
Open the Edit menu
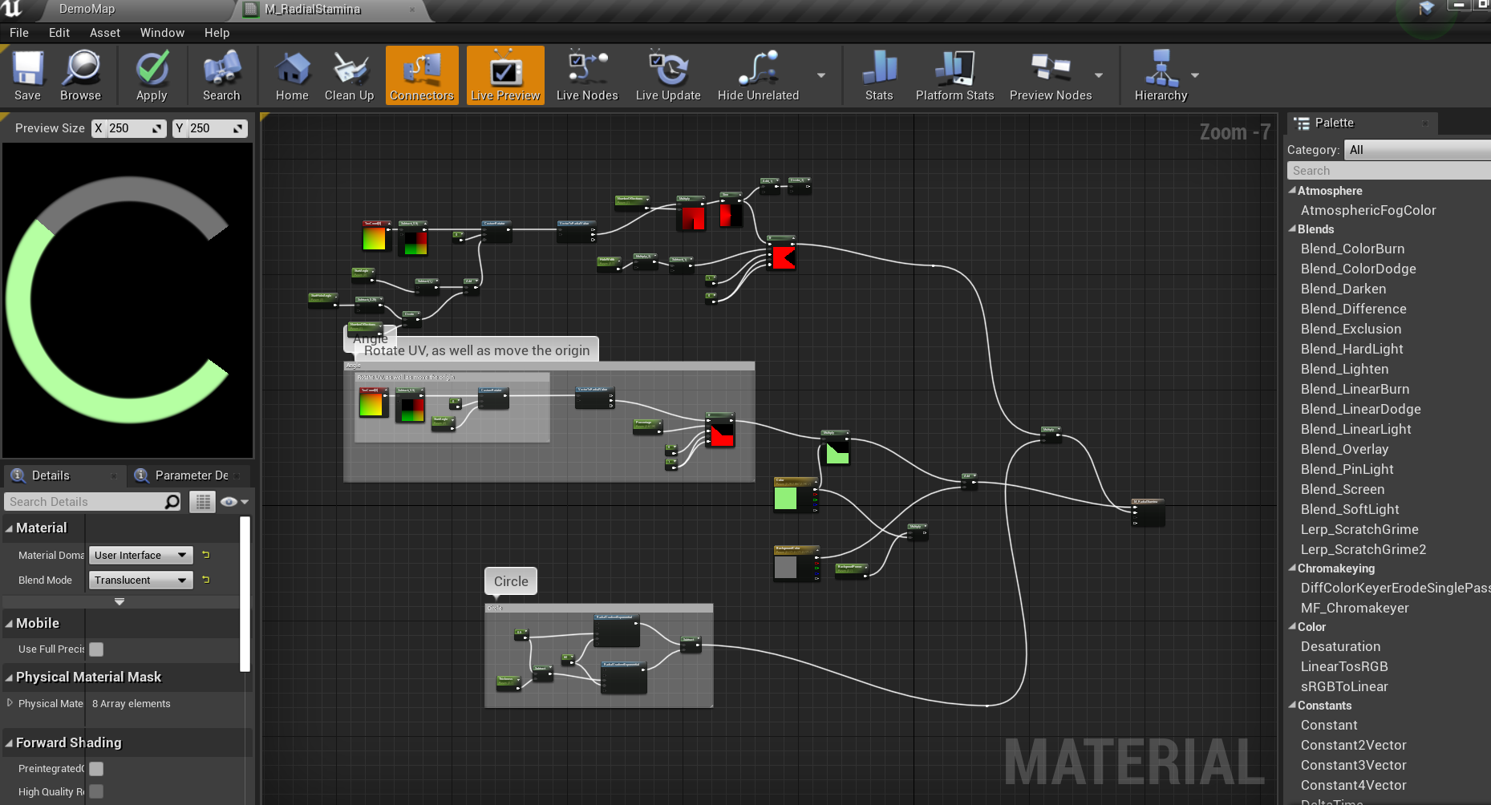pos(59,33)
